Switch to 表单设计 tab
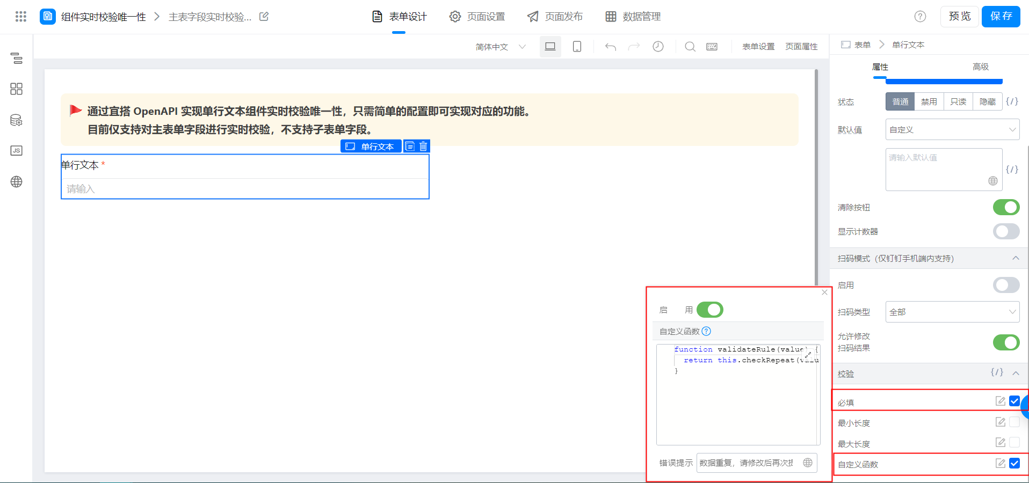Viewport: 1029px width, 483px height. point(400,17)
